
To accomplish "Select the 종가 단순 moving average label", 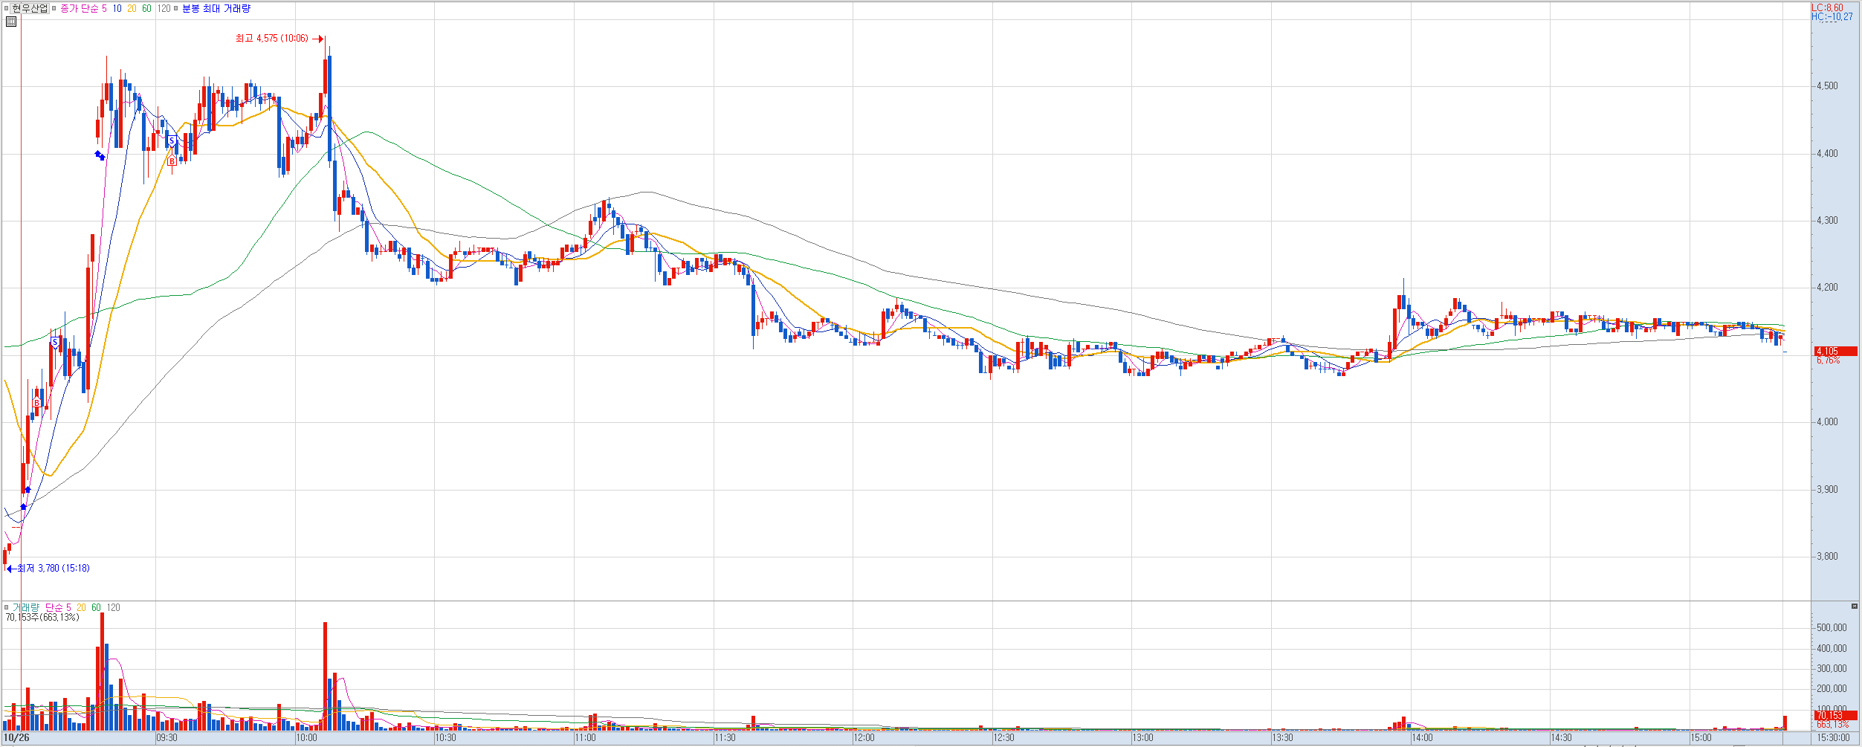I will (x=79, y=8).
